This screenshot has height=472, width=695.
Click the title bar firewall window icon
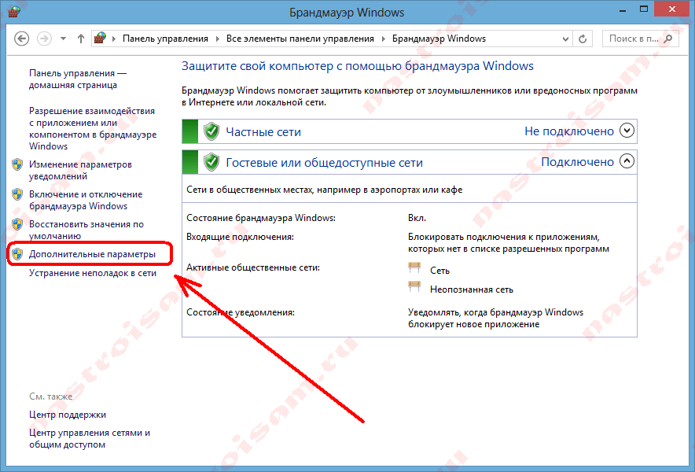click(14, 12)
